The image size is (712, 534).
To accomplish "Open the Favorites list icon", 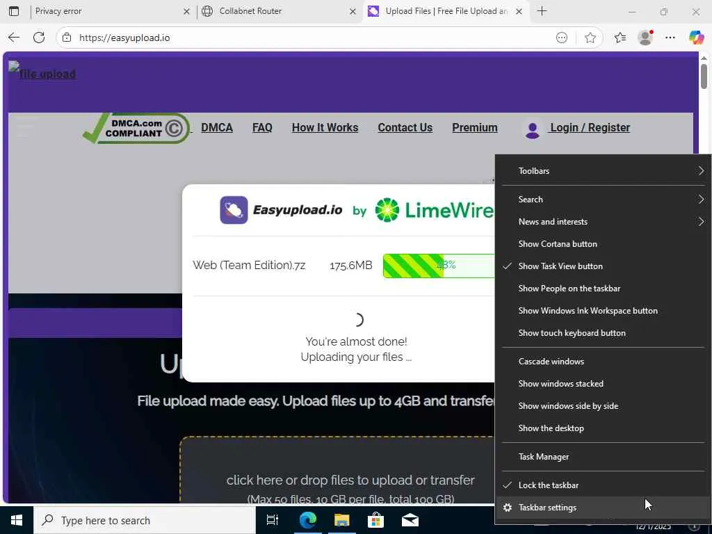I will pos(620,38).
